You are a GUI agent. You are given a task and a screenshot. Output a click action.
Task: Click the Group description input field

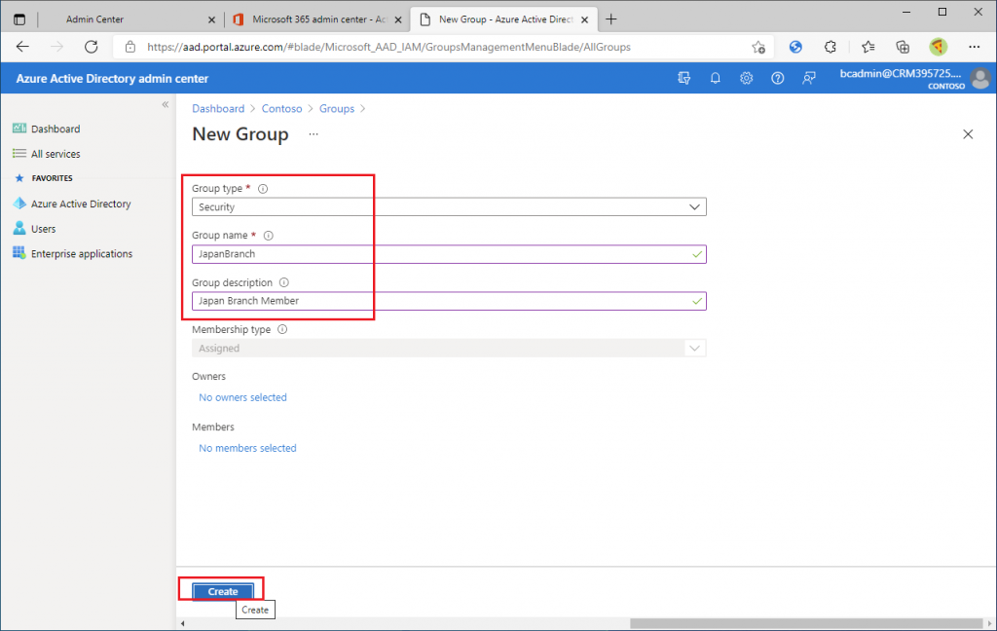coord(449,301)
